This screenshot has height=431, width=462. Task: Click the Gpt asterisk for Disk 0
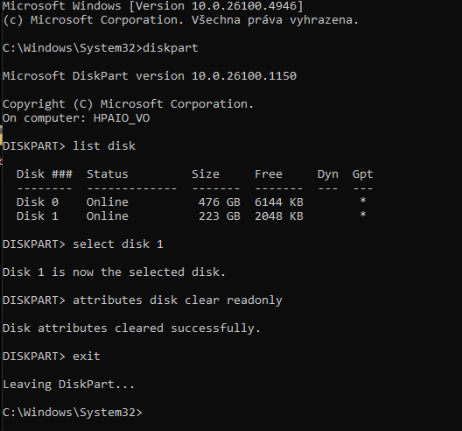click(363, 201)
